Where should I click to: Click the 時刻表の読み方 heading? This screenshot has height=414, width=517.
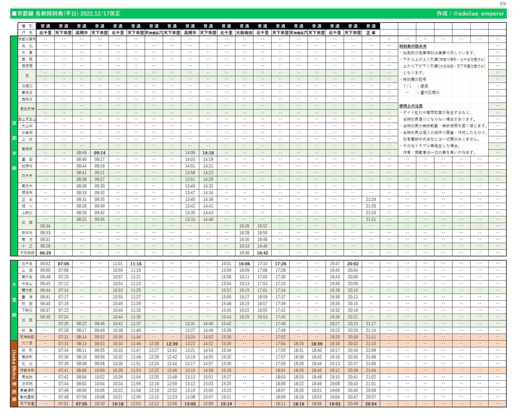[x=413, y=46]
